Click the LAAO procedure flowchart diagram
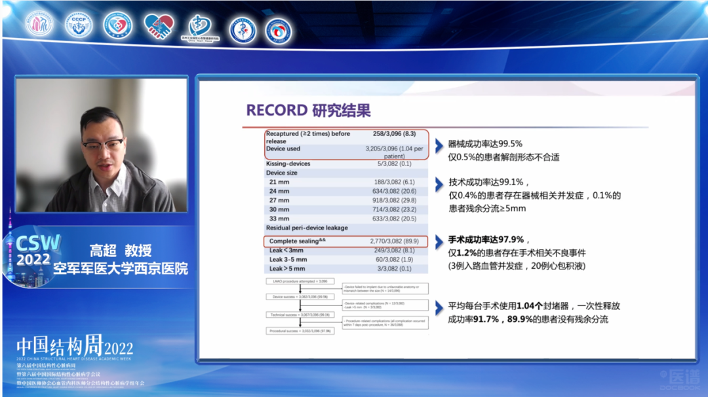The height and width of the screenshot is (397, 708). tap(346, 307)
